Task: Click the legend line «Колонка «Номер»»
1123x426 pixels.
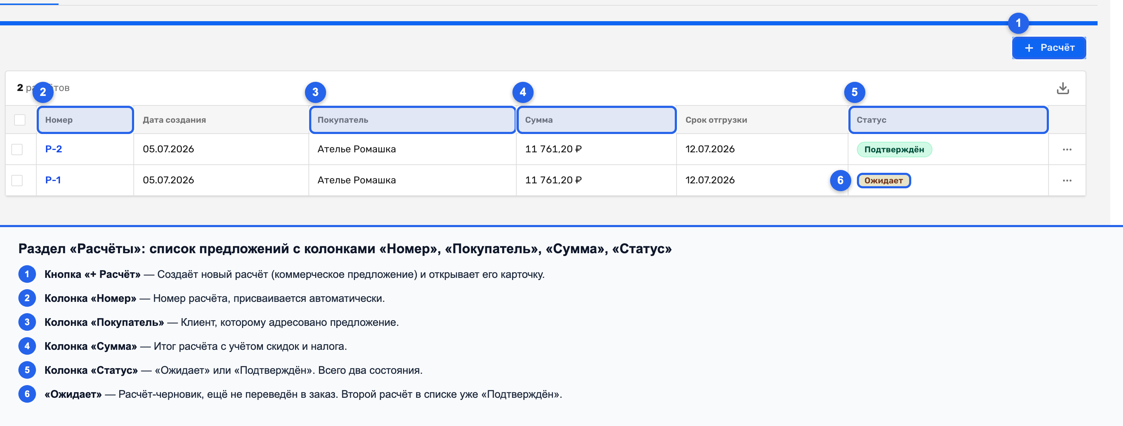Action: [215, 298]
